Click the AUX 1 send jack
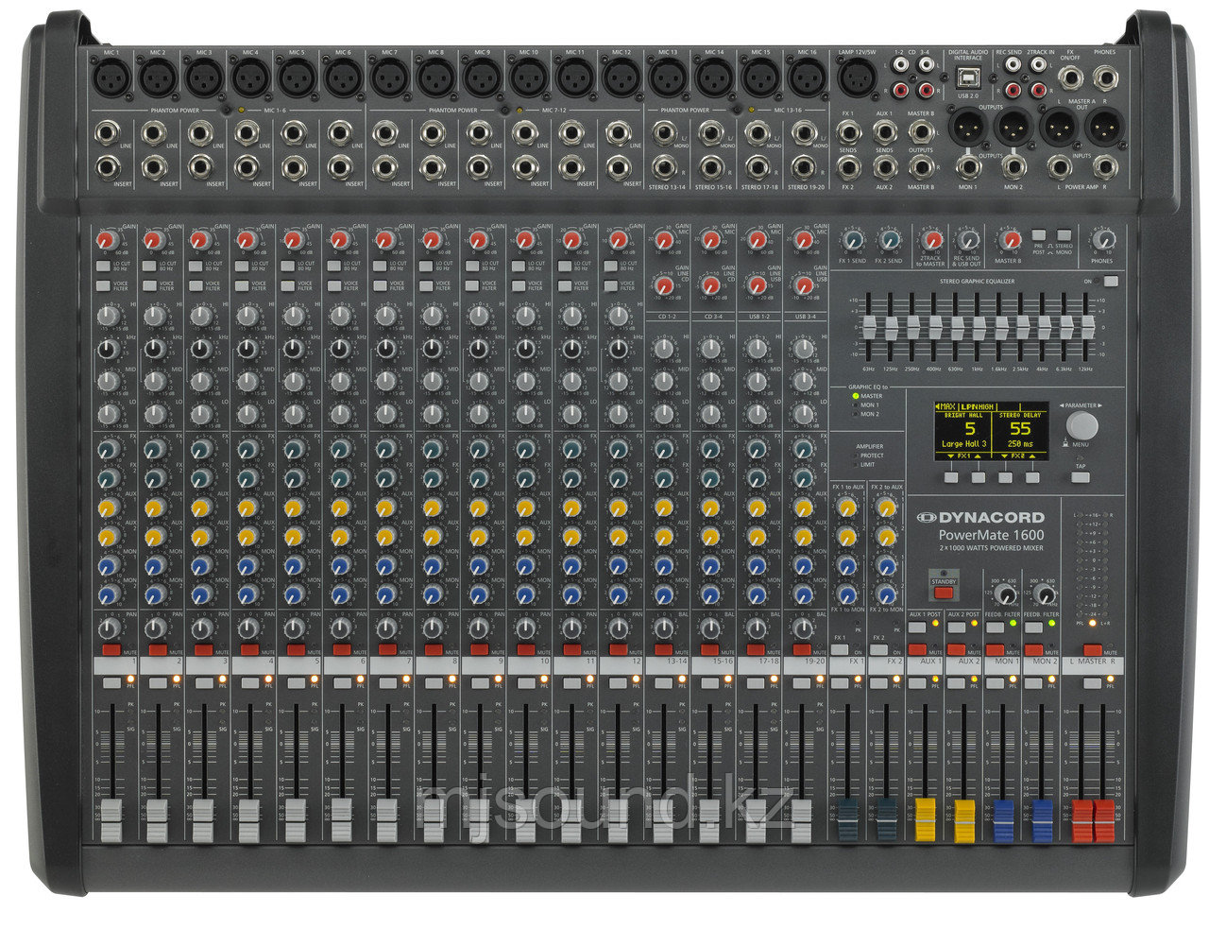This screenshot has height=929, width=1209. (x=885, y=132)
